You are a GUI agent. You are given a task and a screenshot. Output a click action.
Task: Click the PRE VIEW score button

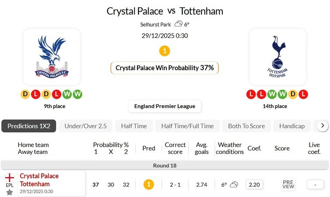[288, 184]
